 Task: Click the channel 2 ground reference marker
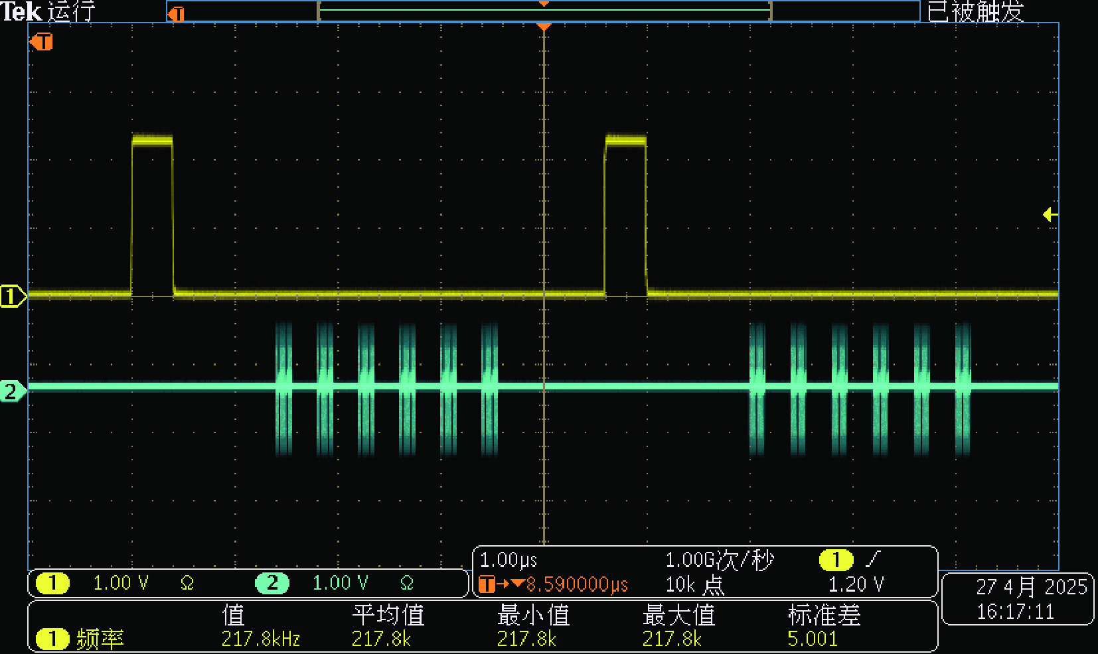pyautogui.click(x=12, y=391)
